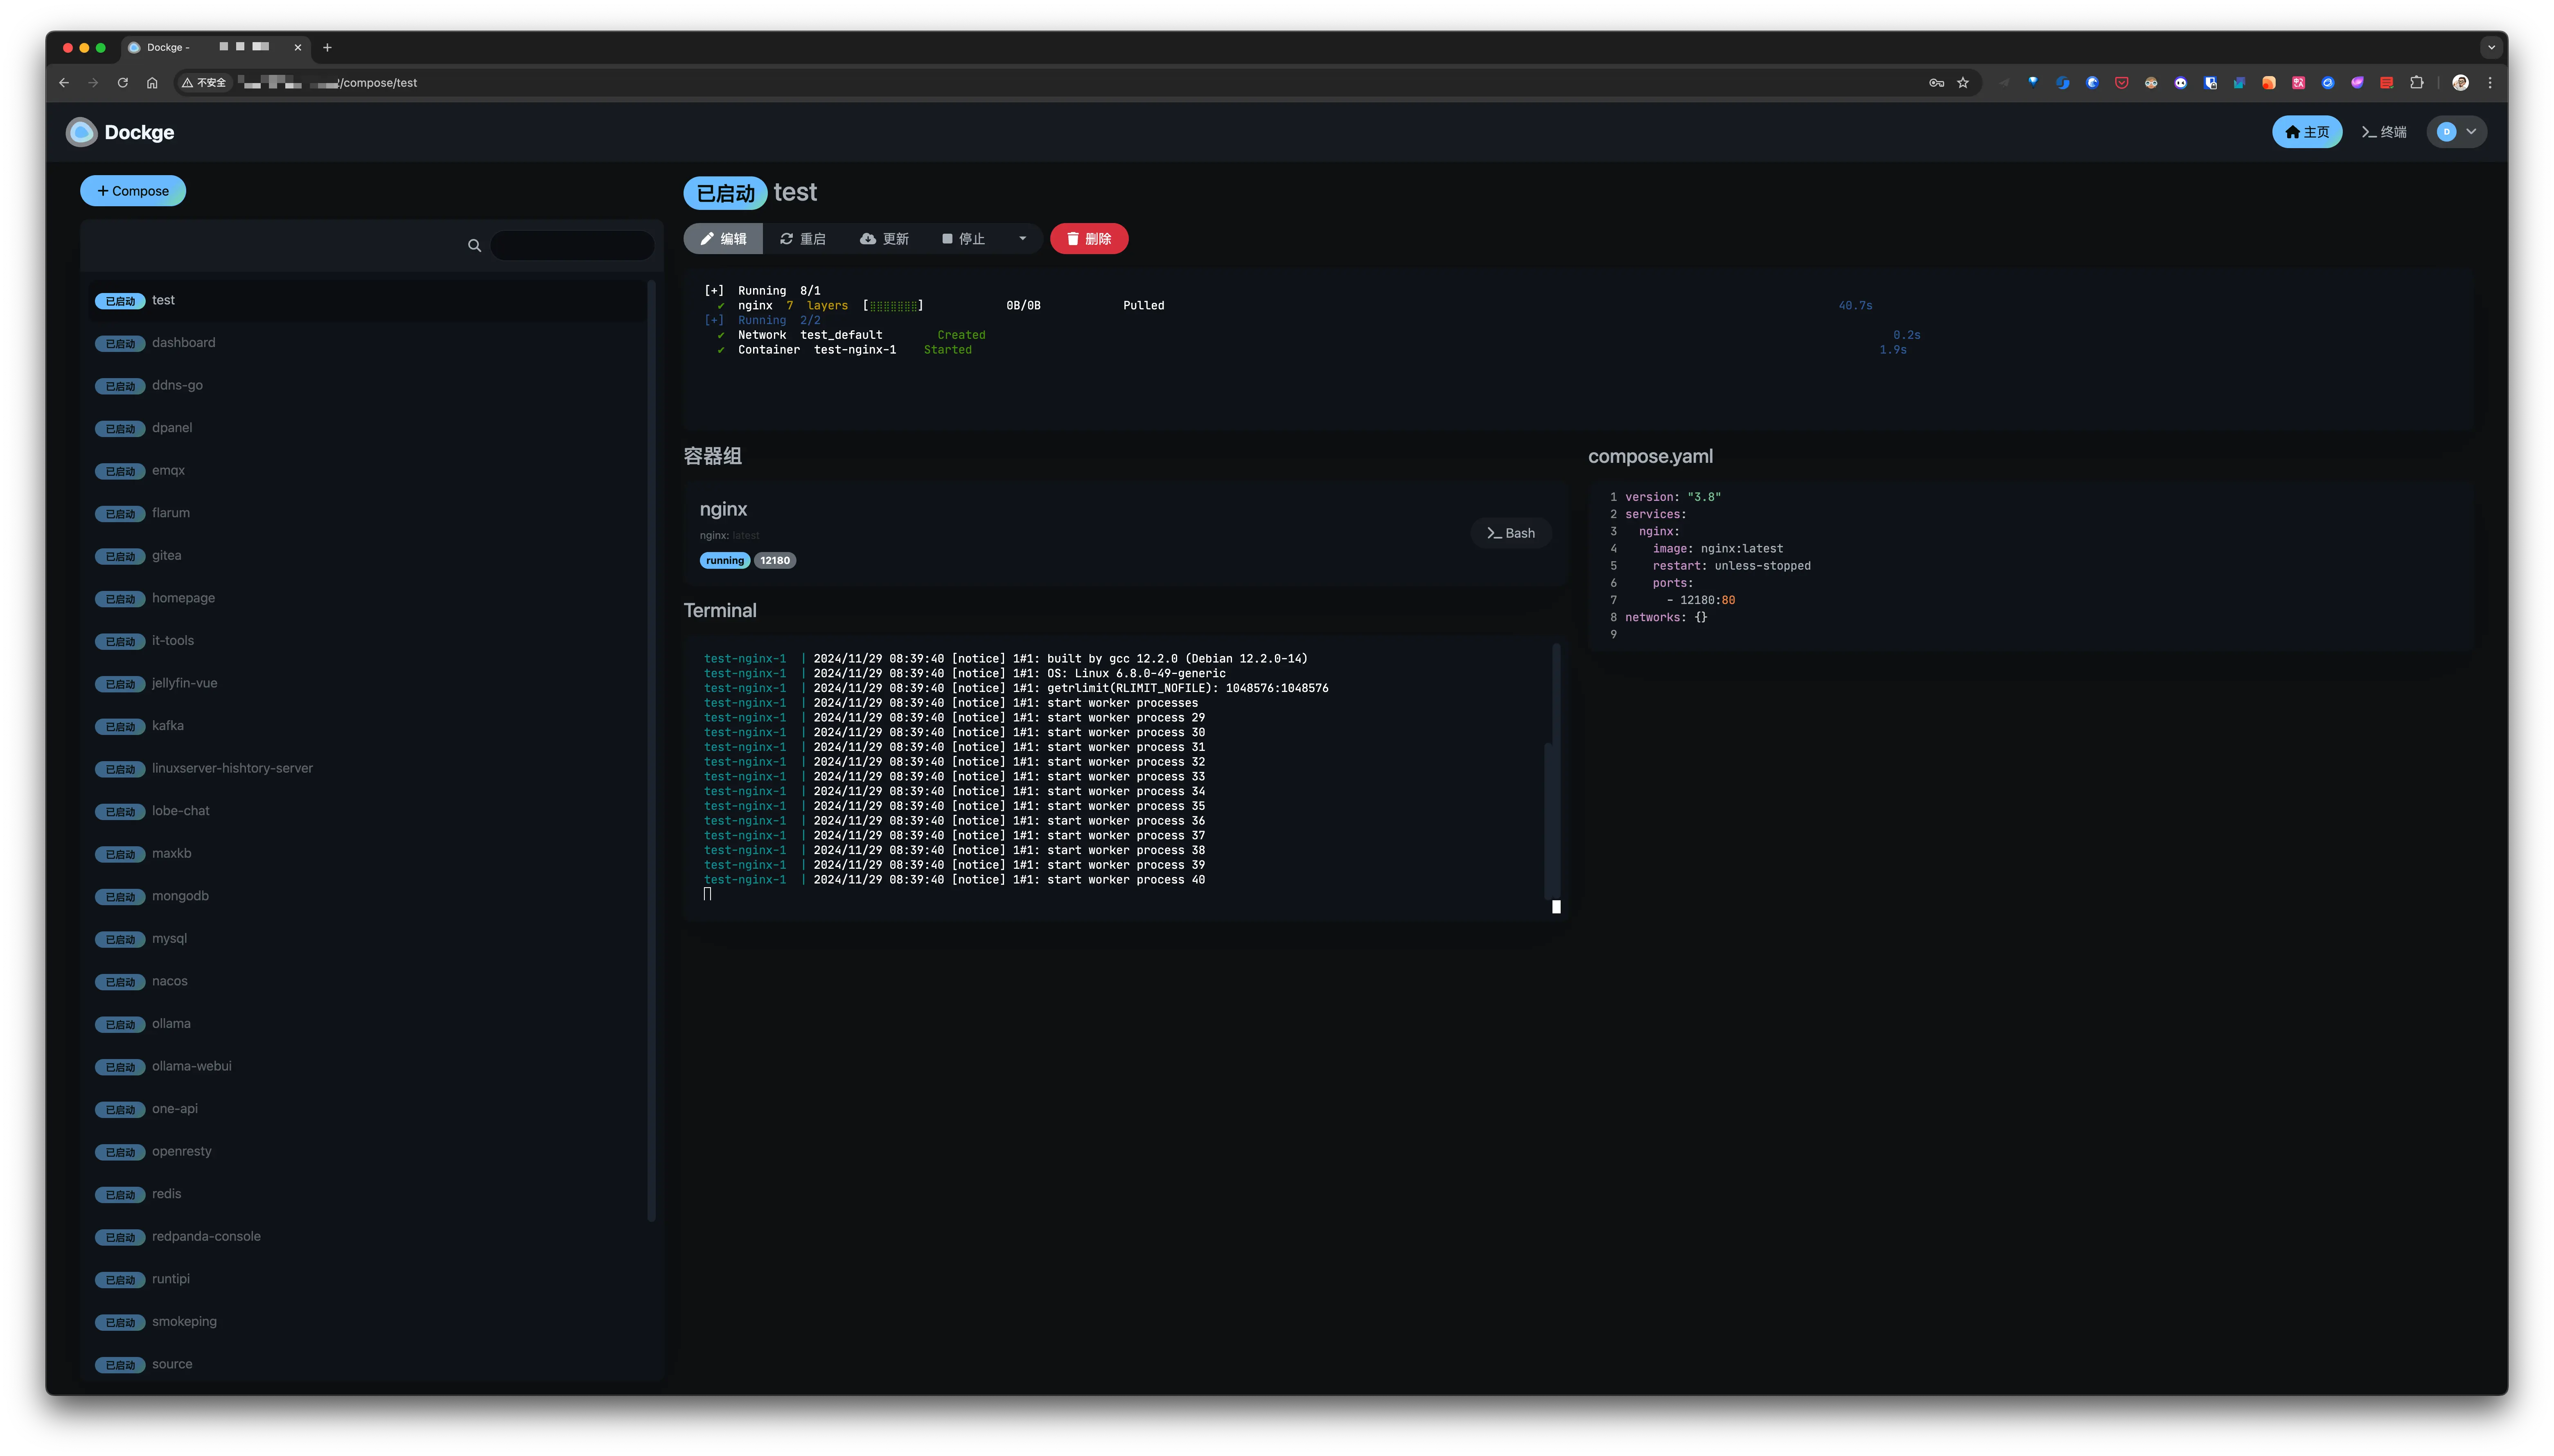Open the 终端 console tab

(2384, 132)
